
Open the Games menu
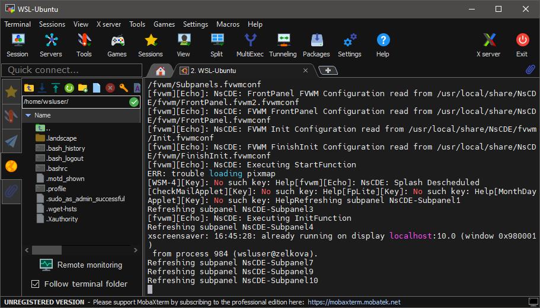[164, 24]
